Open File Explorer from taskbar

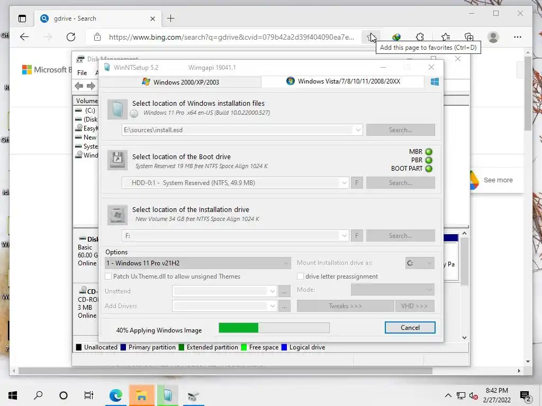click(x=141, y=395)
